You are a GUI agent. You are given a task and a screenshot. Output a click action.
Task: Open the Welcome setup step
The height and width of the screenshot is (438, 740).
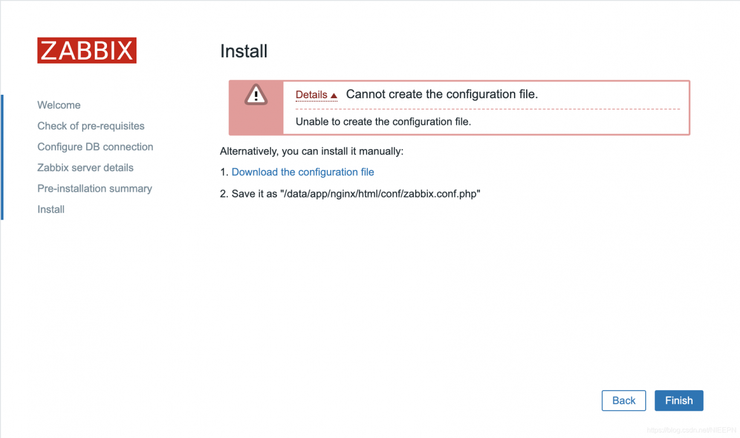coord(59,105)
